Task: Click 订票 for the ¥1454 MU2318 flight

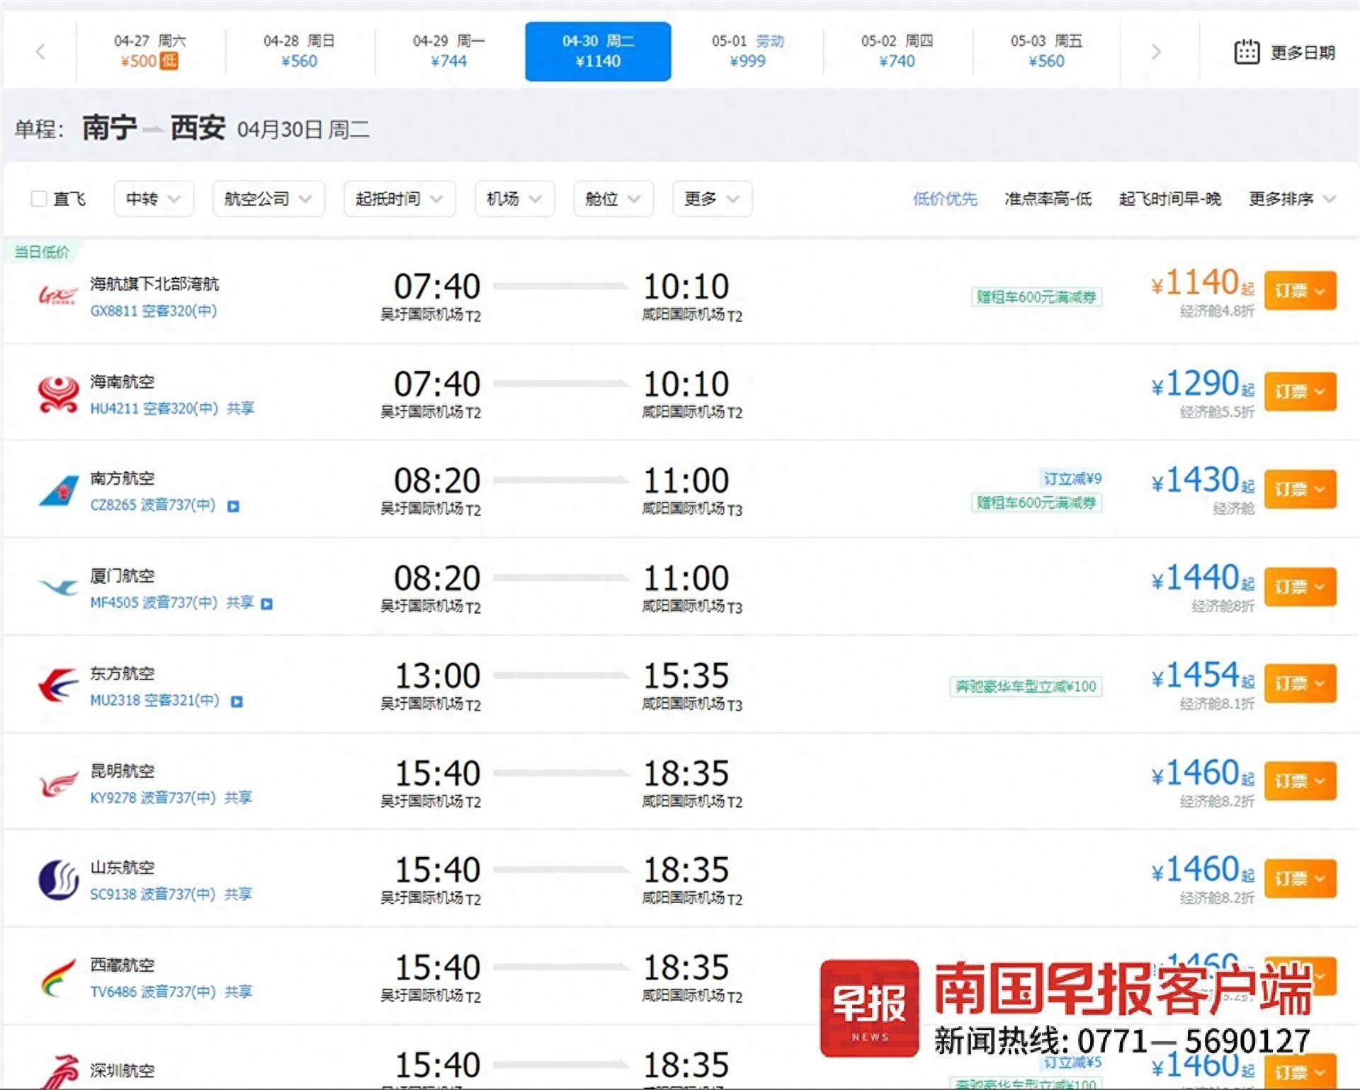Action: pyautogui.click(x=1300, y=684)
